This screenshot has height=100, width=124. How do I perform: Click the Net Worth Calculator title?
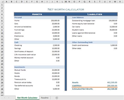point(66,9)
